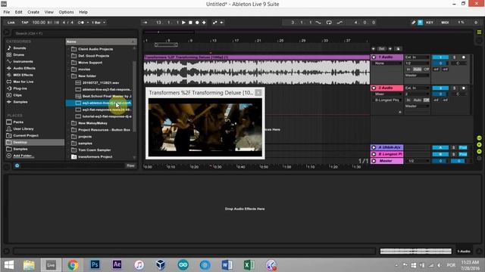This screenshot has width=485, height=272.
Task: Select Sounds category in browser
Action: coord(19,48)
